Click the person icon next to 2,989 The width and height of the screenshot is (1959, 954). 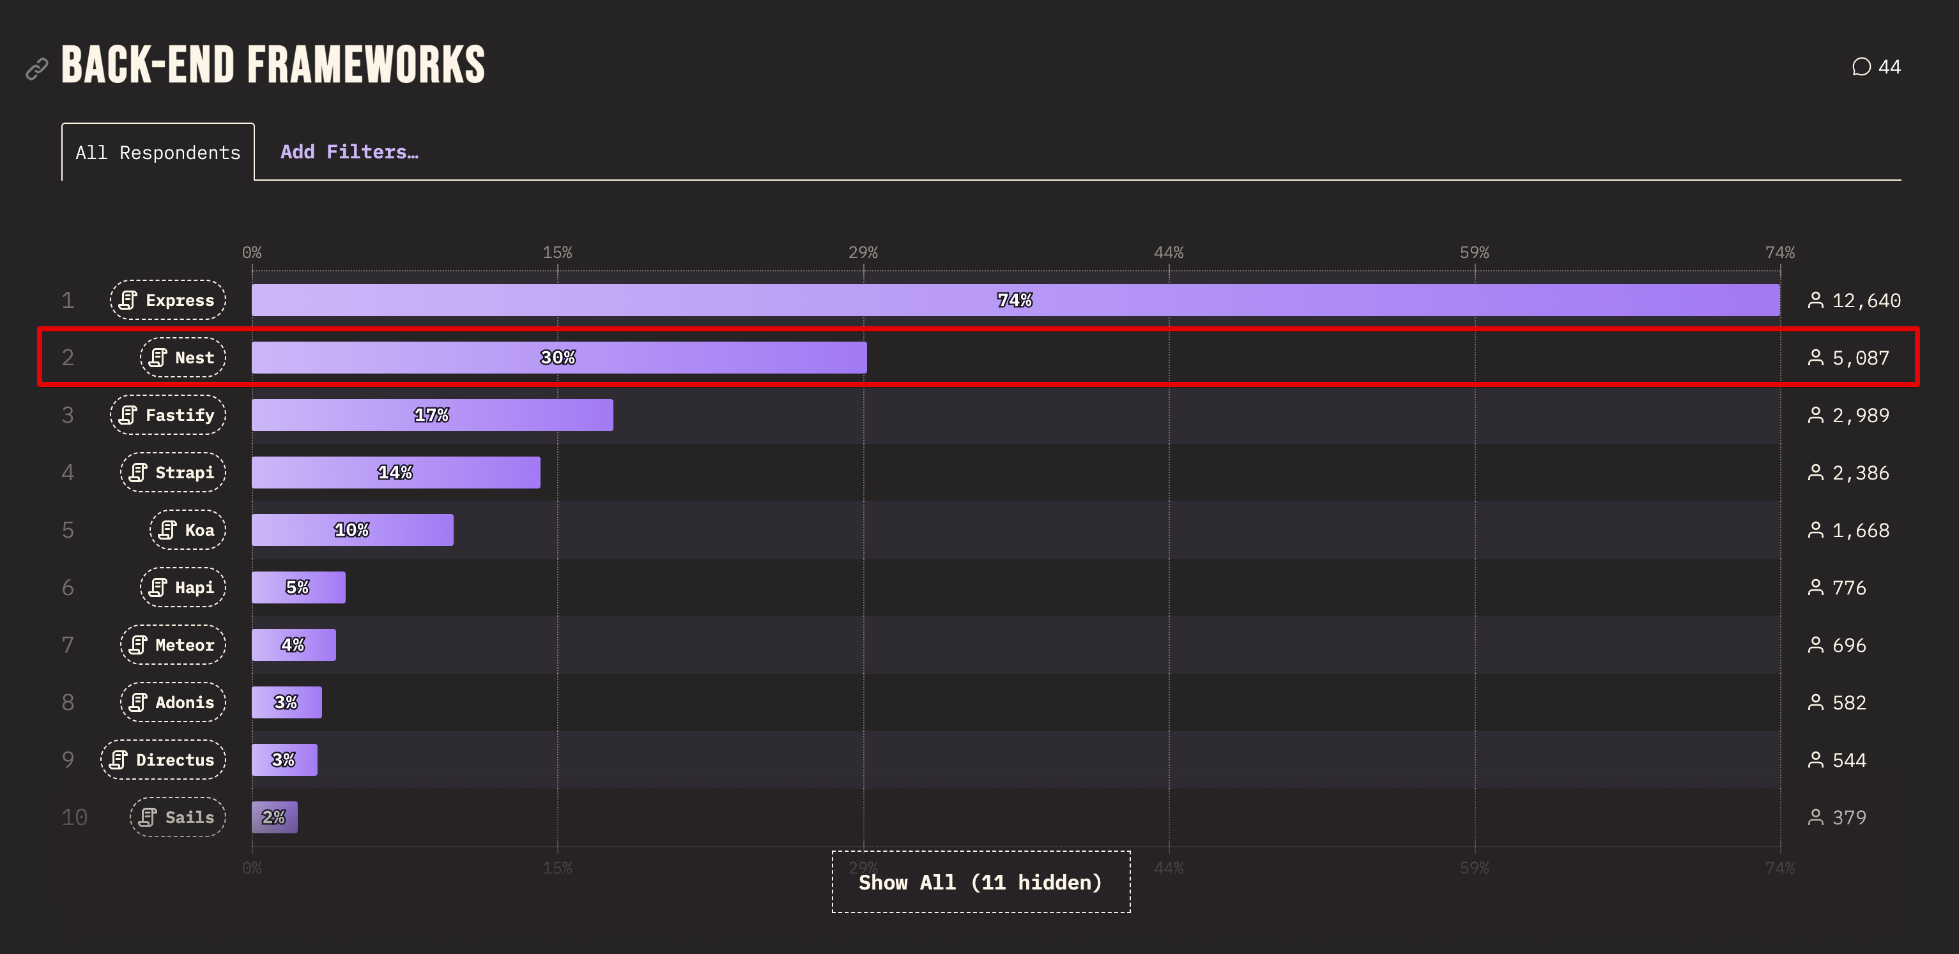1815,415
